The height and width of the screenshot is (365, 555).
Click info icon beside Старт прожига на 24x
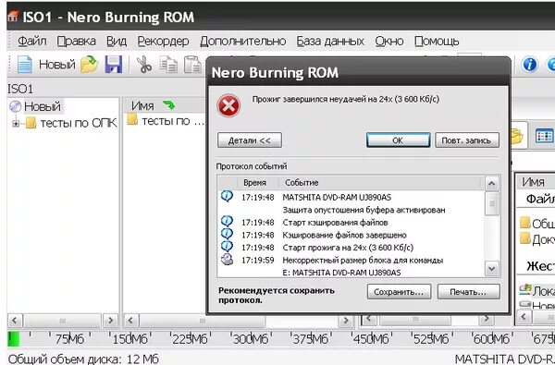click(227, 246)
